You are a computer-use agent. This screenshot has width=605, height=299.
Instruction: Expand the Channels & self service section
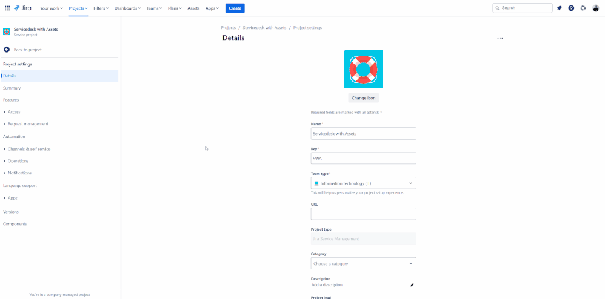(29, 149)
